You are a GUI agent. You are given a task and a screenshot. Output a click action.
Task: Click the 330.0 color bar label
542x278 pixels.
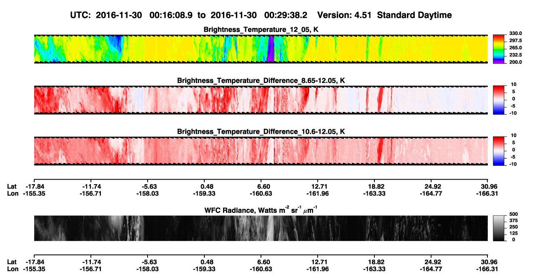515,34
